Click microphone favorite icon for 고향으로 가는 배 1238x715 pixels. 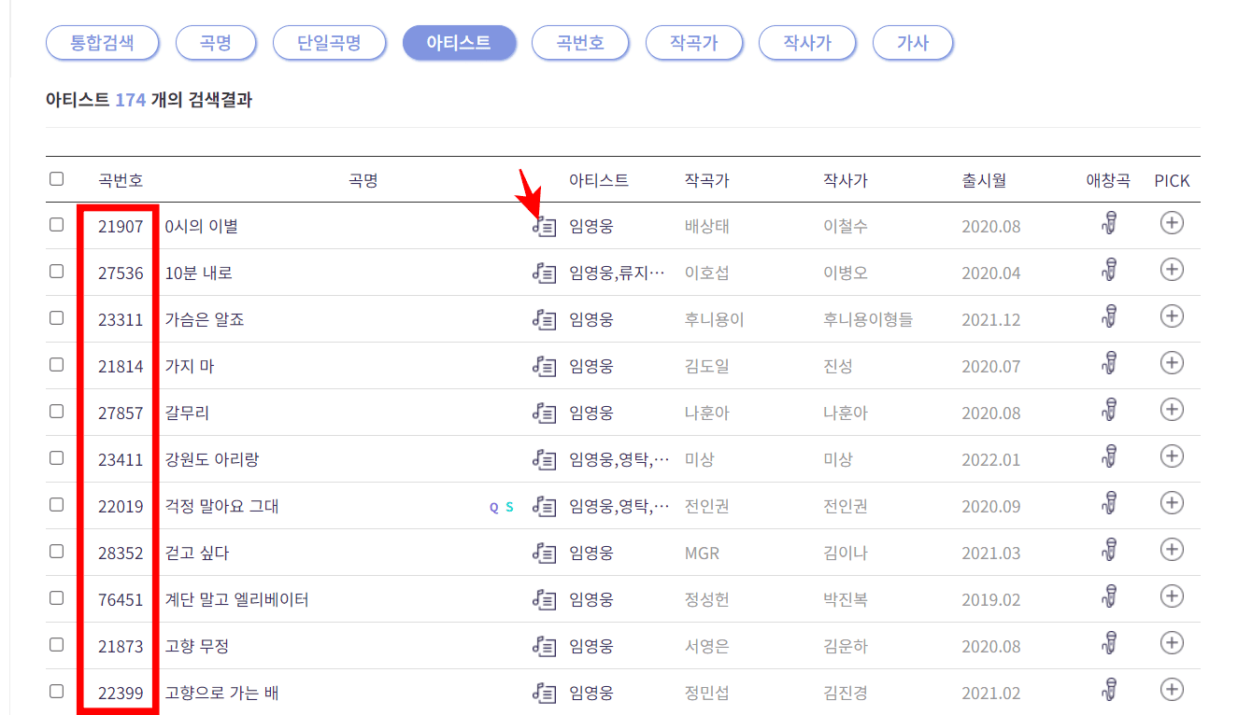1109,691
